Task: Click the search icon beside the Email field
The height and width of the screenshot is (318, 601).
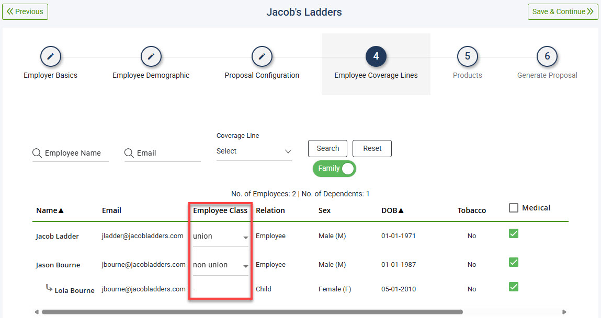Action: (129, 153)
